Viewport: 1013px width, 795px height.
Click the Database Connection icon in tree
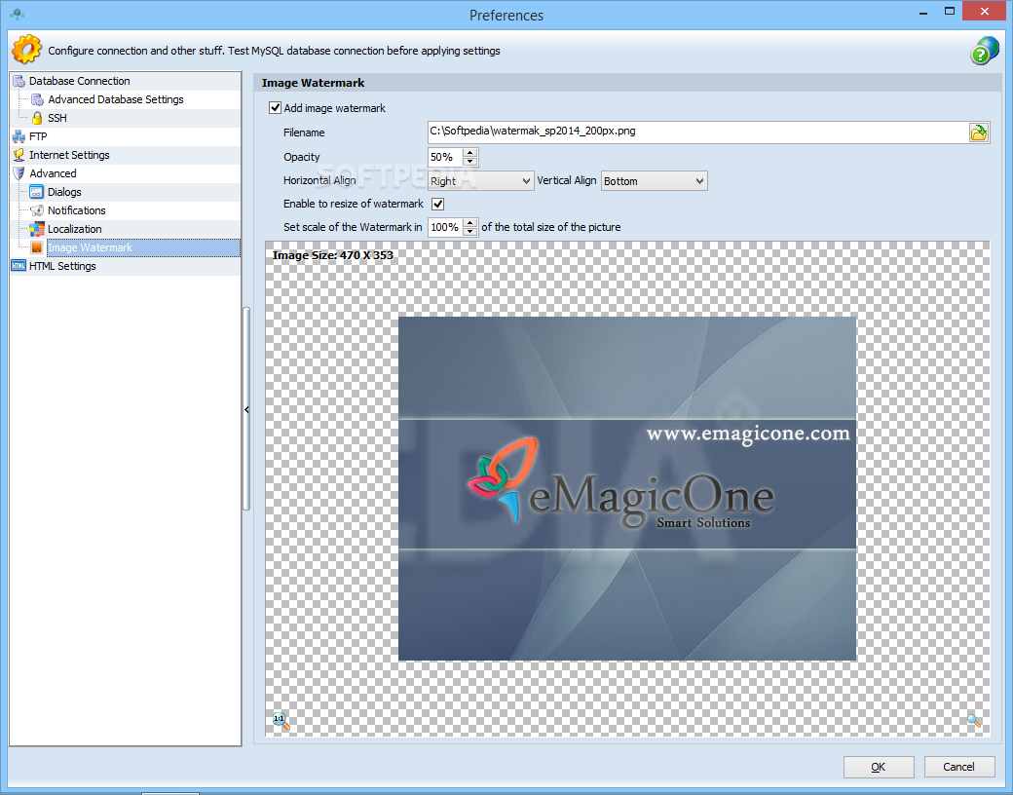click(19, 81)
